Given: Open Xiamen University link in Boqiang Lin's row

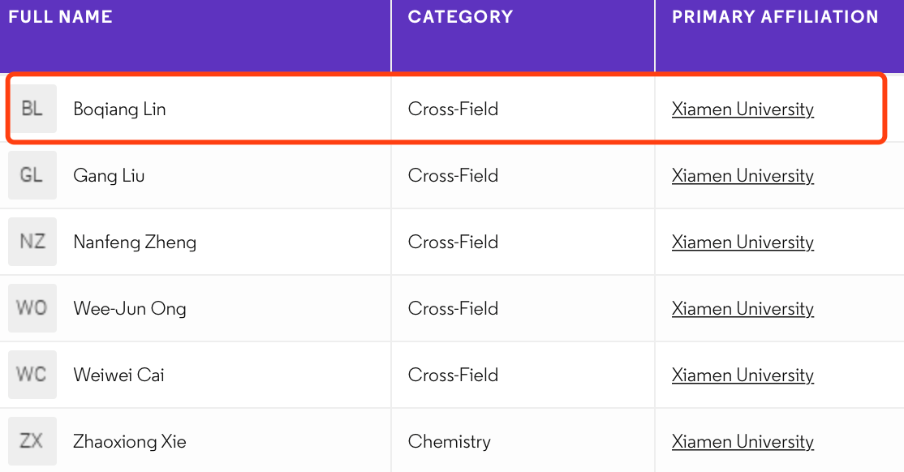Looking at the screenshot, I should click(743, 109).
